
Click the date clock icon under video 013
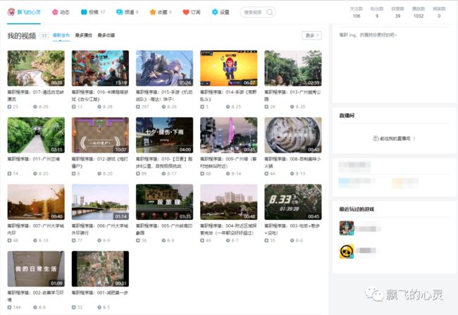(x=292, y=107)
